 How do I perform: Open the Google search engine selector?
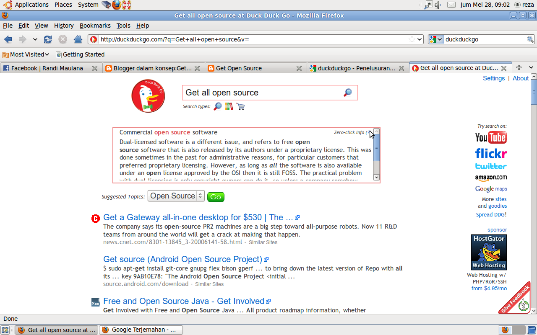436,39
